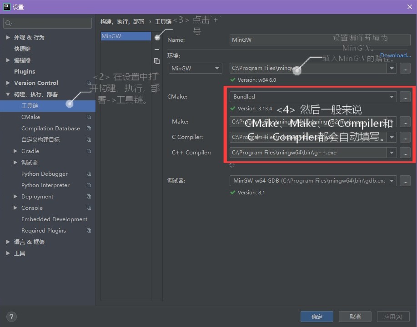Click the add toolchain plus icon
The width and height of the screenshot is (417, 327).
[x=157, y=38]
